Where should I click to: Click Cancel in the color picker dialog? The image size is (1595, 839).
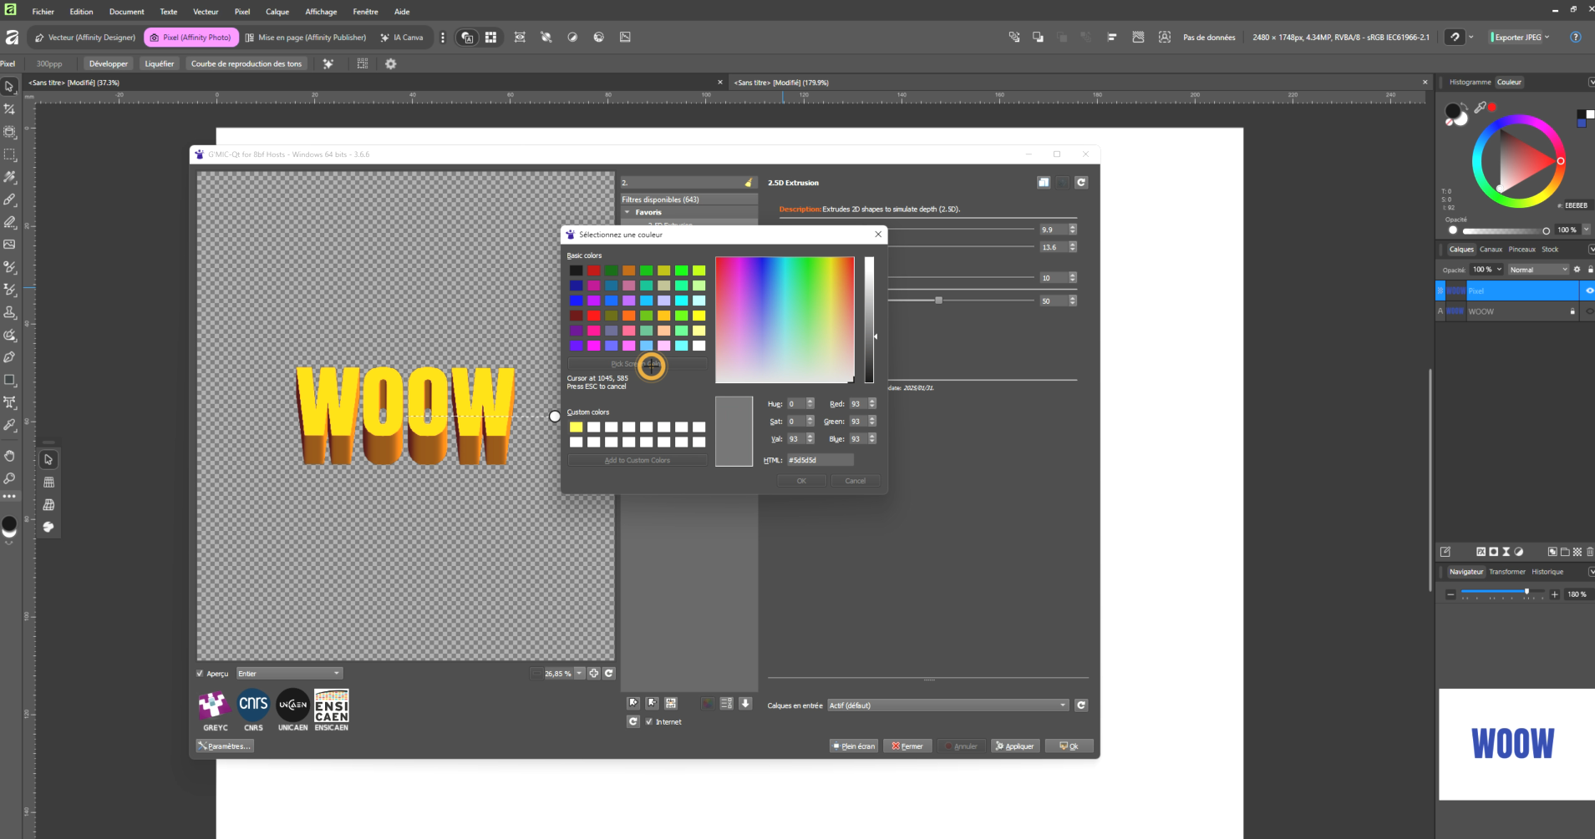coord(855,481)
